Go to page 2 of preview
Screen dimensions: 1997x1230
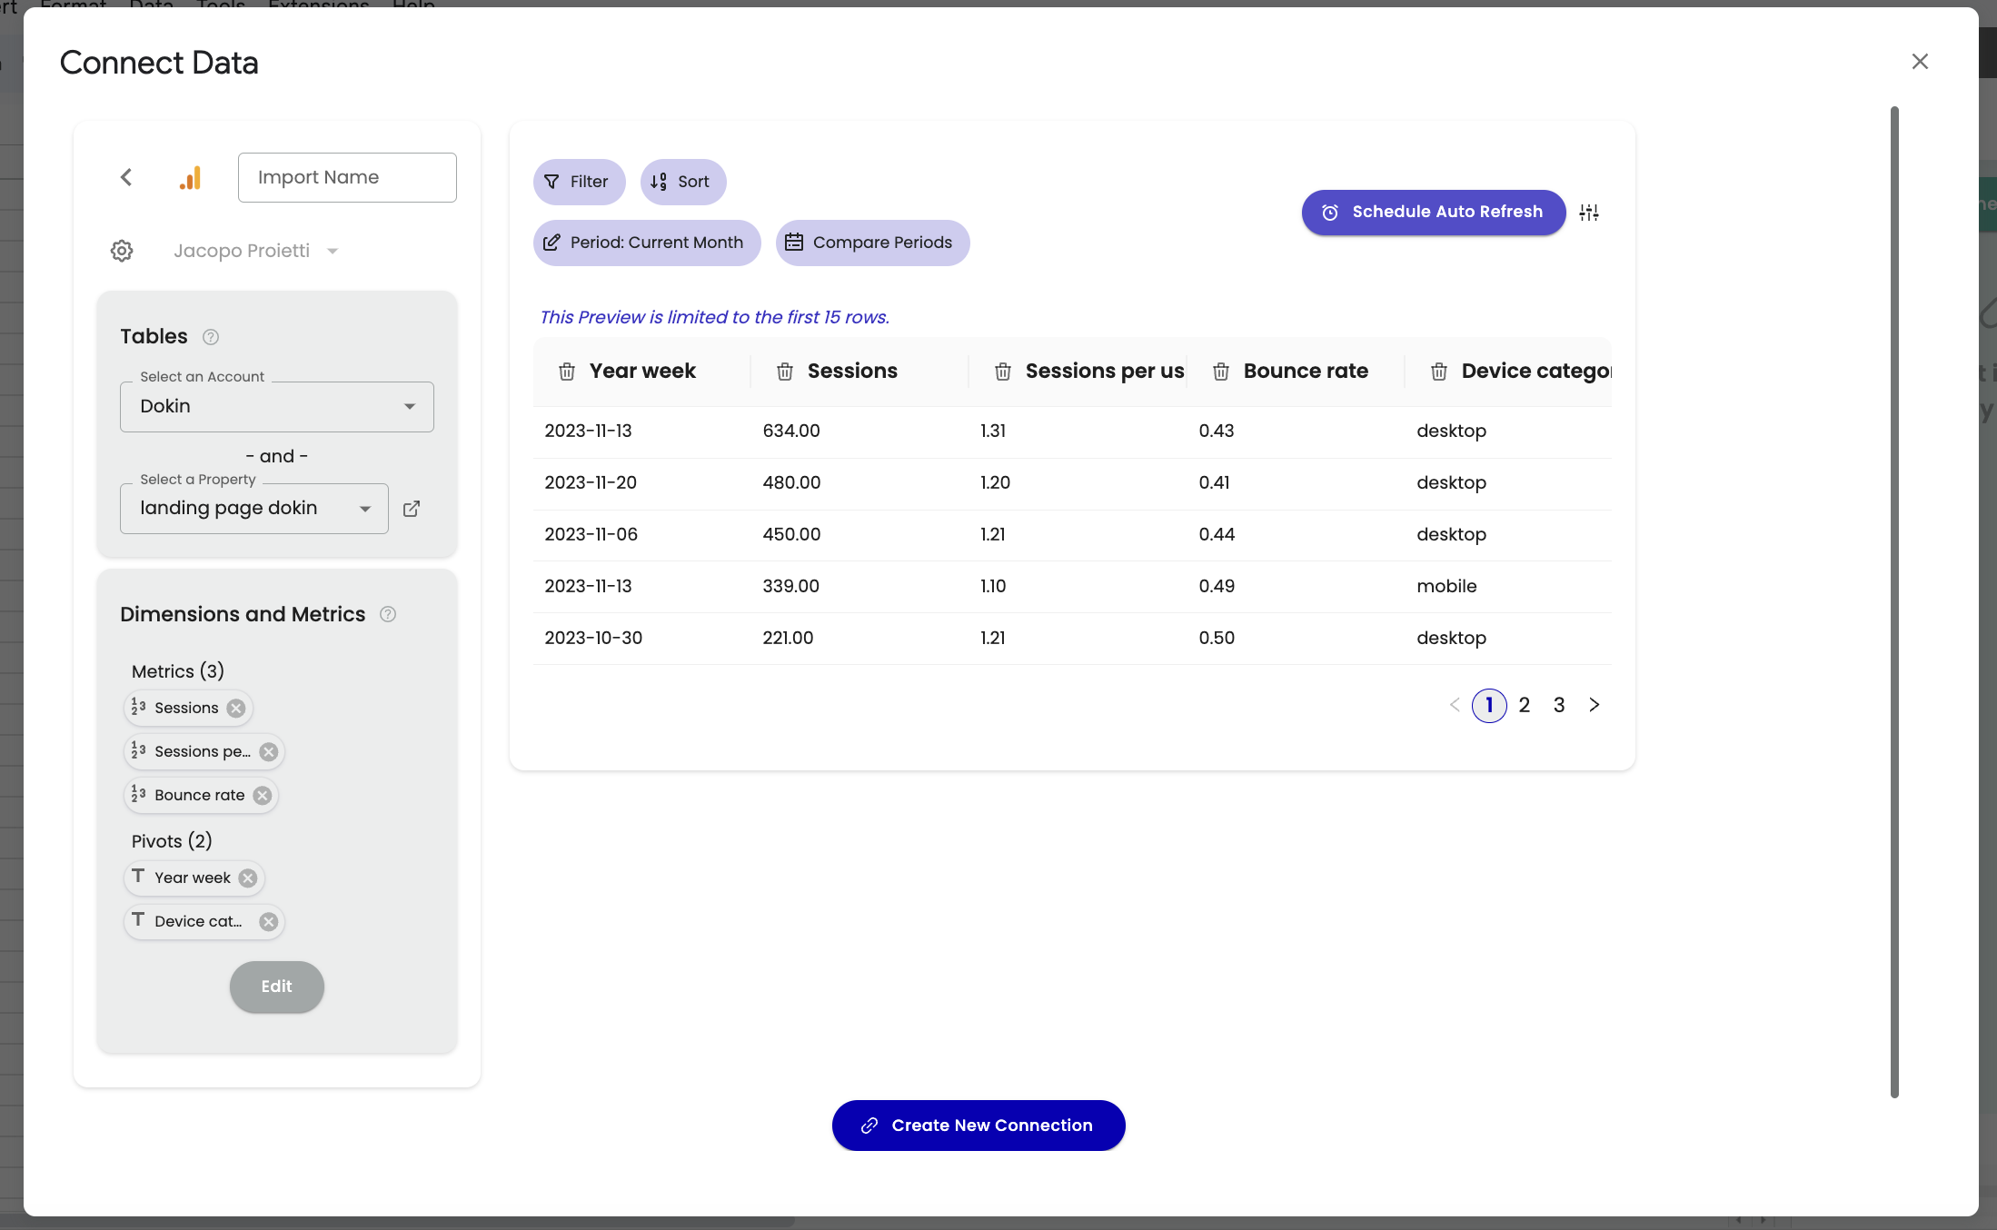[1525, 705]
